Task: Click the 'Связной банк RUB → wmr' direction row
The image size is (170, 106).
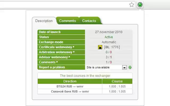Action: 70,91
